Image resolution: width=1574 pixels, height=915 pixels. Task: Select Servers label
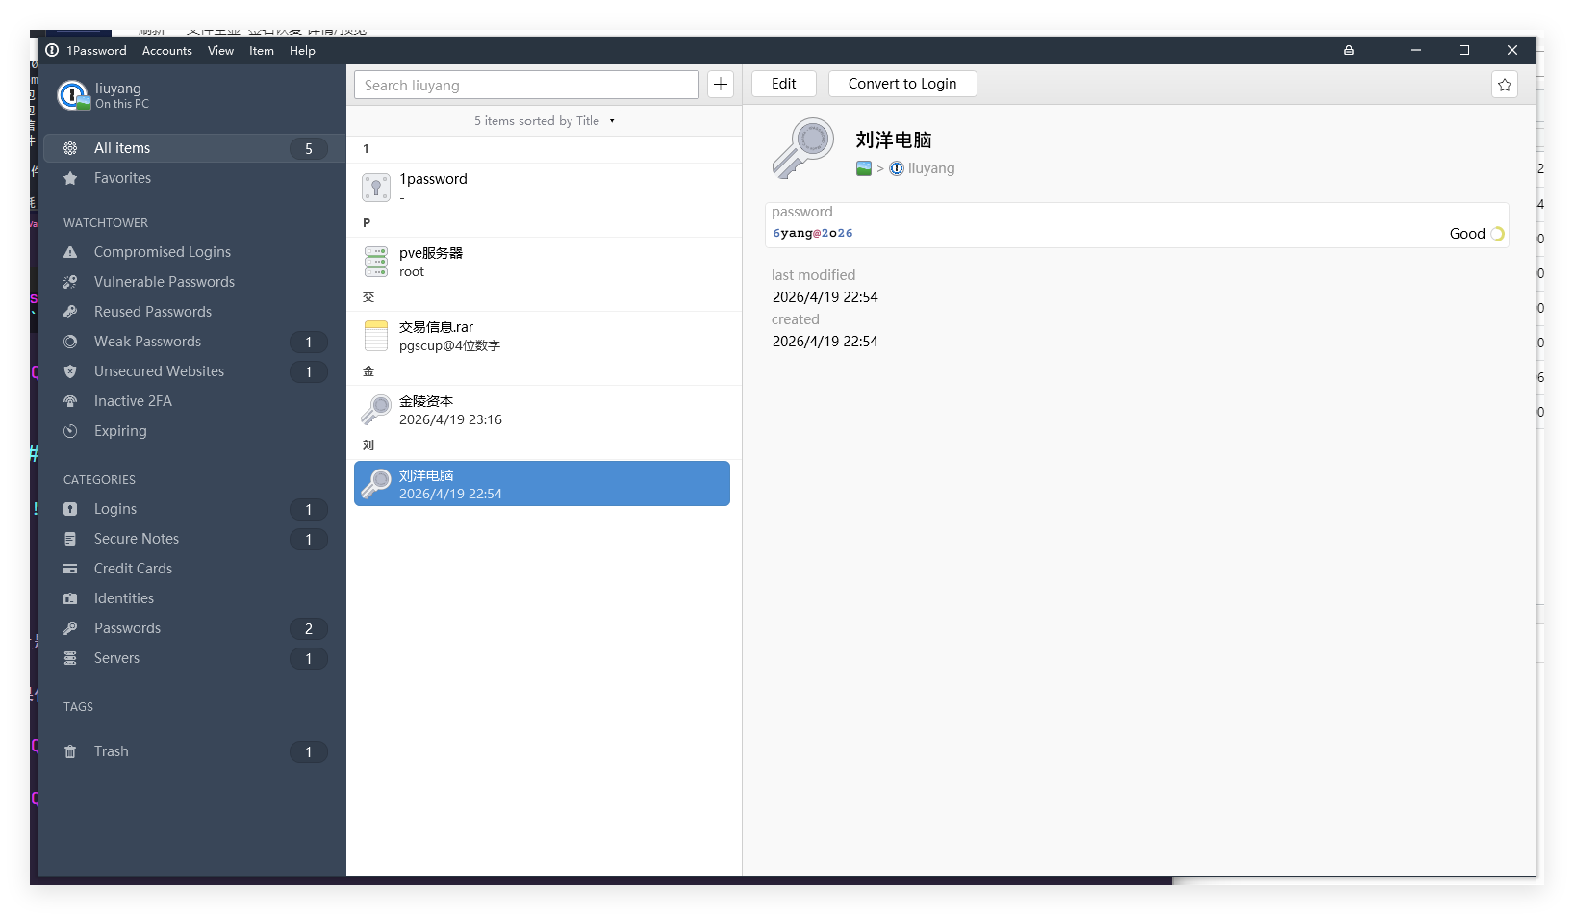[116, 658]
